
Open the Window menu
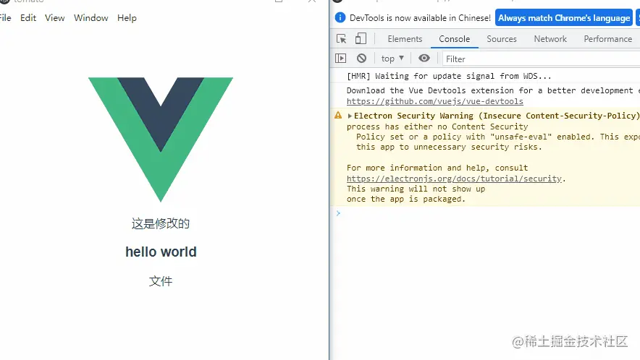pyautogui.click(x=91, y=18)
